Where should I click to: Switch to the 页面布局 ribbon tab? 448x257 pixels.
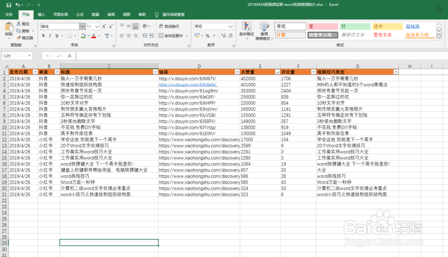pos(60,15)
